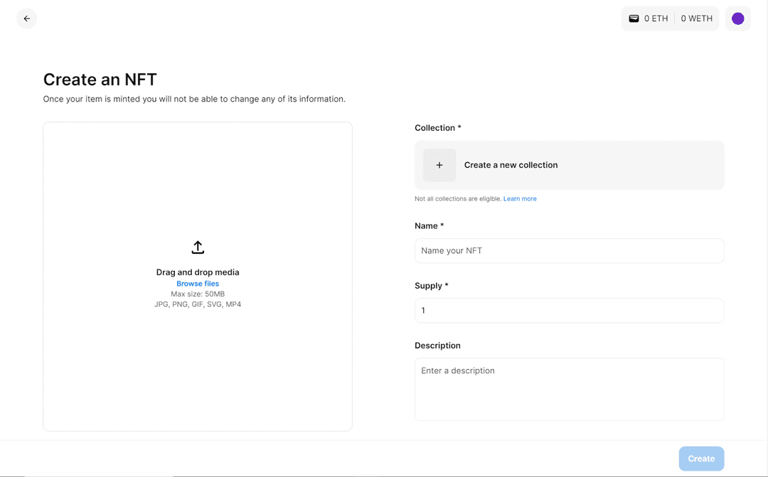768x477 pixels.
Task: Click the Supply field showing 1
Action: click(569, 311)
